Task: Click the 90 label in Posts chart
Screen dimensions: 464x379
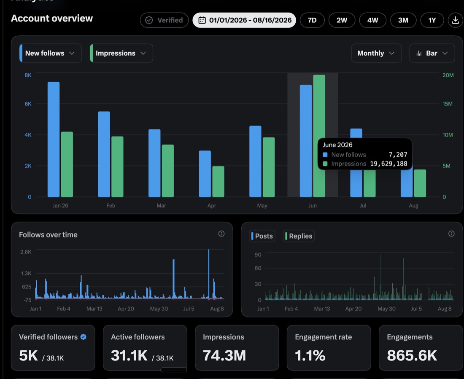Action: (x=258, y=255)
